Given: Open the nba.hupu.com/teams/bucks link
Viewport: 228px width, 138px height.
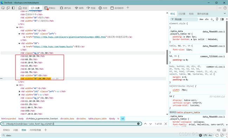Looking at the screenshot, I should [53, 47].
